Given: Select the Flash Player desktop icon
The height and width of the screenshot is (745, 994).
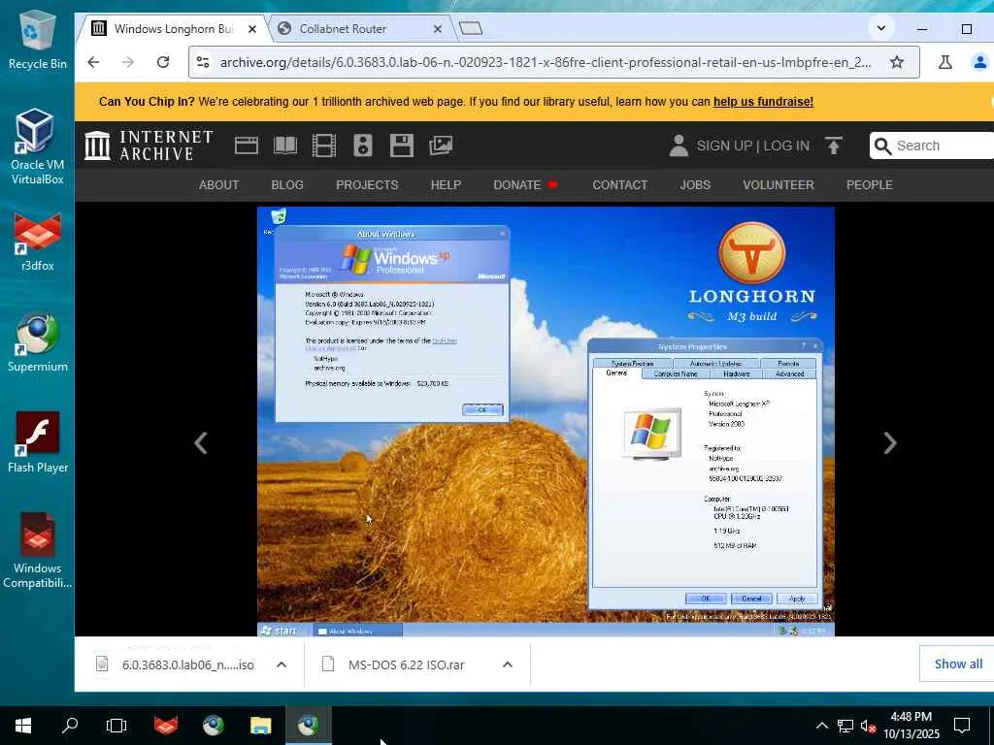Looking at the screenshot, I should pos(38,442).
